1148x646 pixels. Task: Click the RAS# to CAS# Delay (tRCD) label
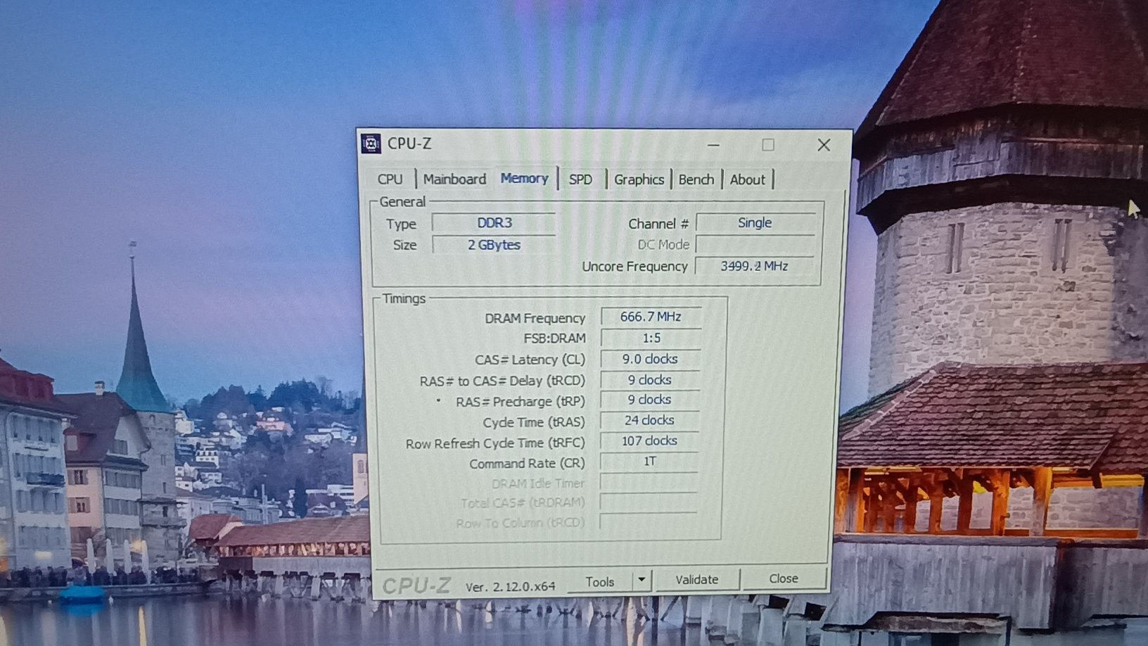point(502,381)
